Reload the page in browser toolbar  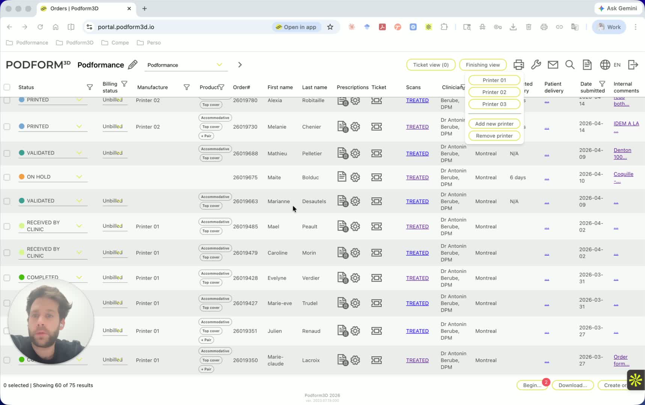point(40,27)
